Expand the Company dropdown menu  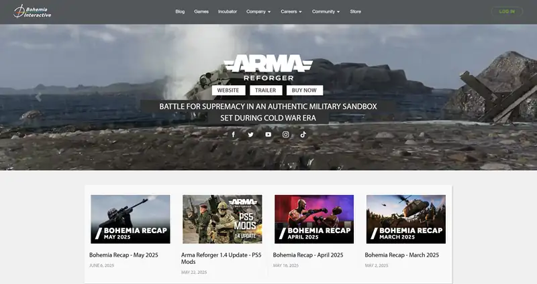258,11
